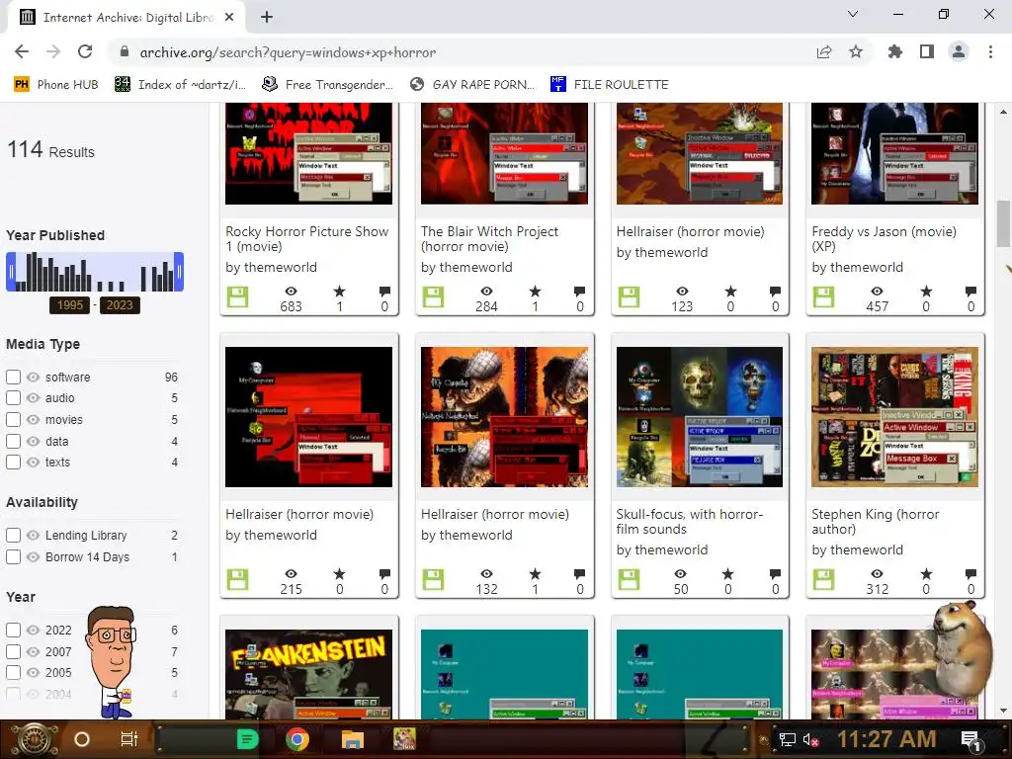Click the address bar URL
Image resolution: width=1012 pixels, height=759 pixels.
point(288,52)
